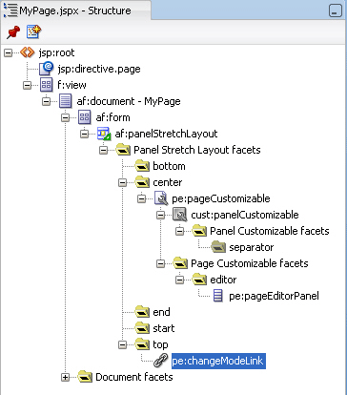
Task: Click the f:view grid icon
Action: coord(47,85)
